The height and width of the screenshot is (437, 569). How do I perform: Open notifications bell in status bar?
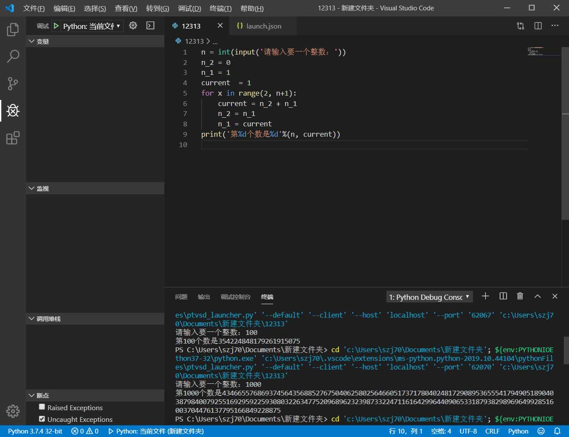557,431
